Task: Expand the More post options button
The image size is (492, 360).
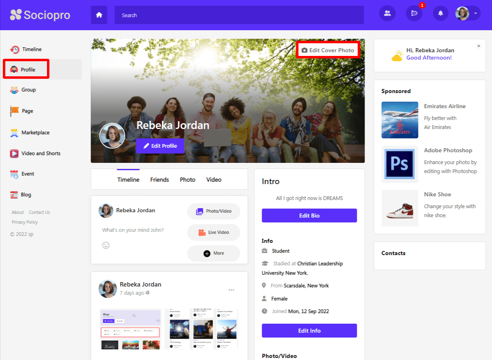Action: [x=214, y=253]
